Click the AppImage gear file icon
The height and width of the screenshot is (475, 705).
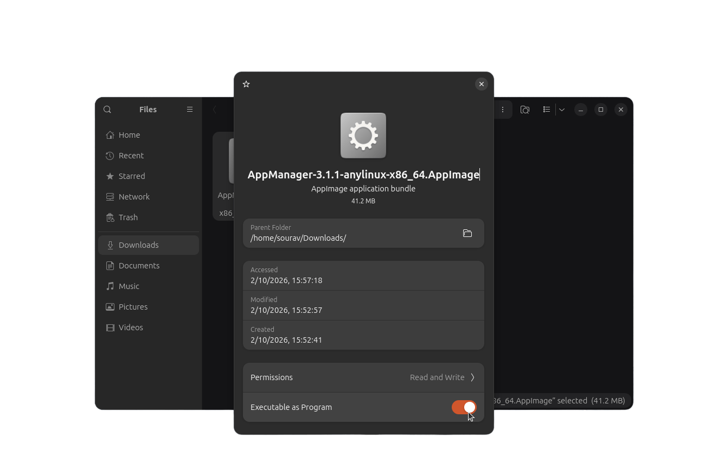(363, 136)
